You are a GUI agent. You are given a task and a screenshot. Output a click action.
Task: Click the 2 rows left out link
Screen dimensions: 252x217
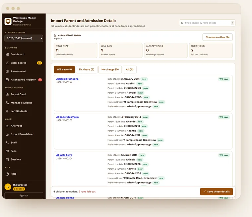tap(87, 192)
